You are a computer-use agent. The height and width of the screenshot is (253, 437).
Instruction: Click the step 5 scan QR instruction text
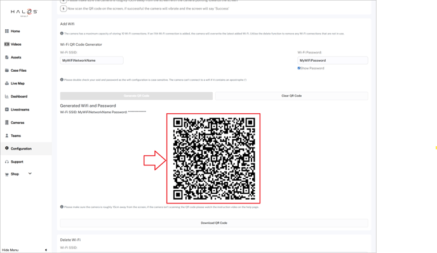[x=148, y=9]
